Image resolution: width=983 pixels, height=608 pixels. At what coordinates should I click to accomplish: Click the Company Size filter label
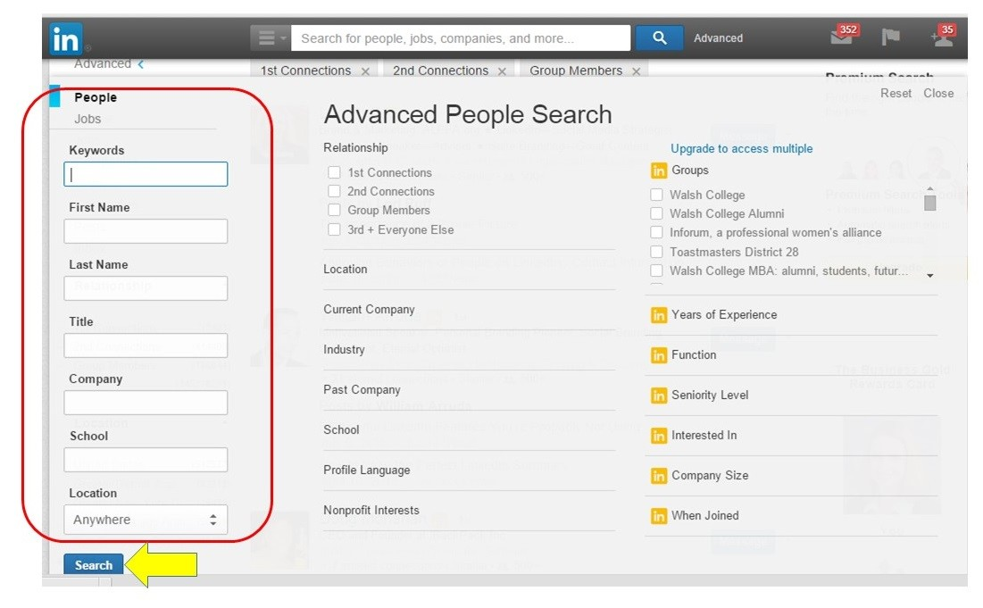click(x=710, y=476)
